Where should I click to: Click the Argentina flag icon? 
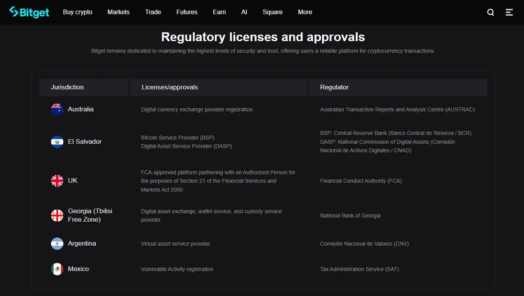[57, 243]
